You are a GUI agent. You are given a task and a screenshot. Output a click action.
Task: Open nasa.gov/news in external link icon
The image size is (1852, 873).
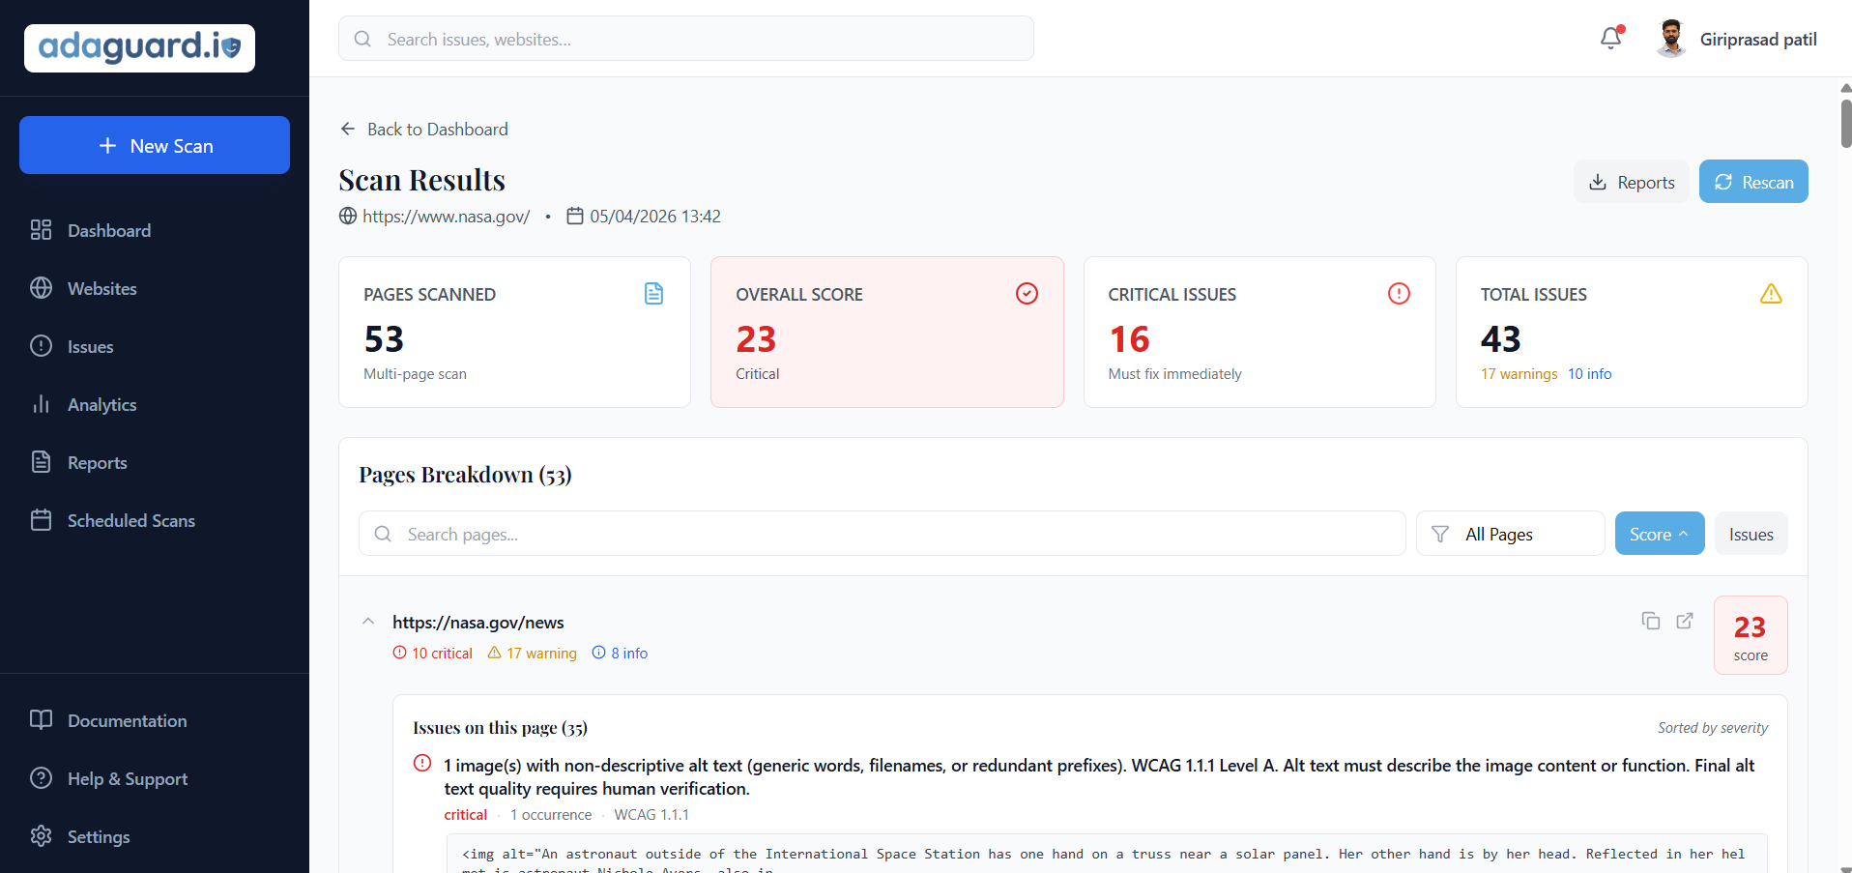point(1685,621)
